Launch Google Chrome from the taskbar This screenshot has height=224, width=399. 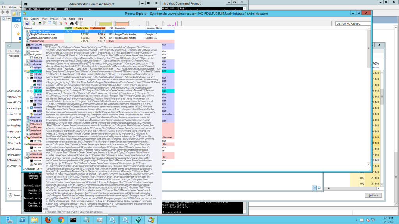[x=61, y=219]
